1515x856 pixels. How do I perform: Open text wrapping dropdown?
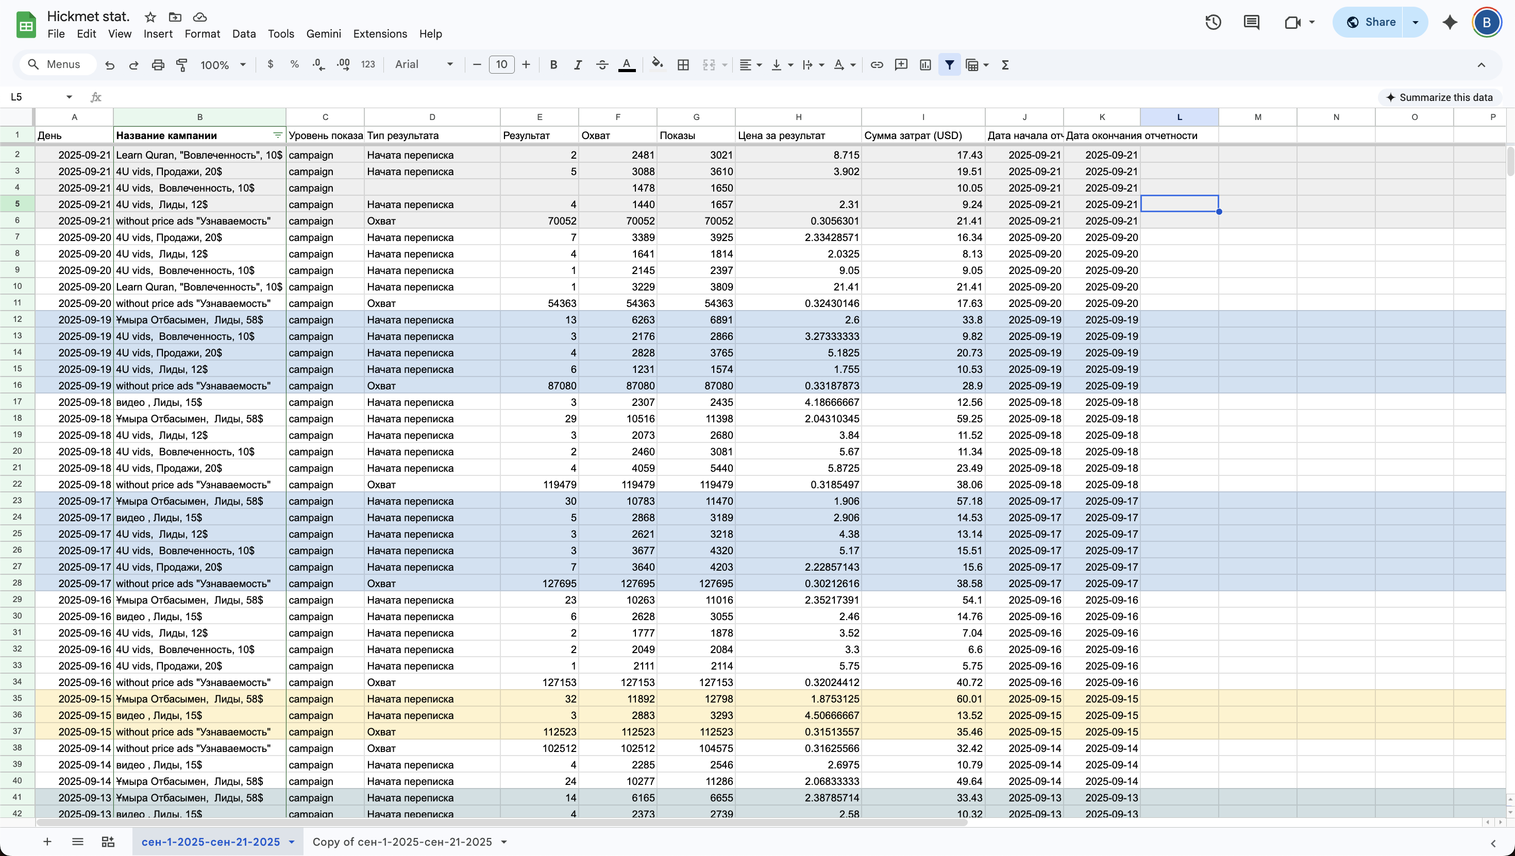pos(813,65)
